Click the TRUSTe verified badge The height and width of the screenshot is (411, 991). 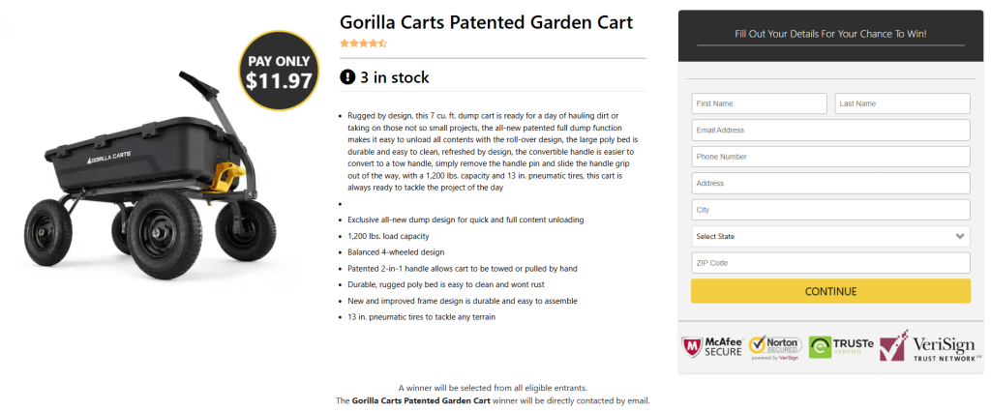point(839,346)
